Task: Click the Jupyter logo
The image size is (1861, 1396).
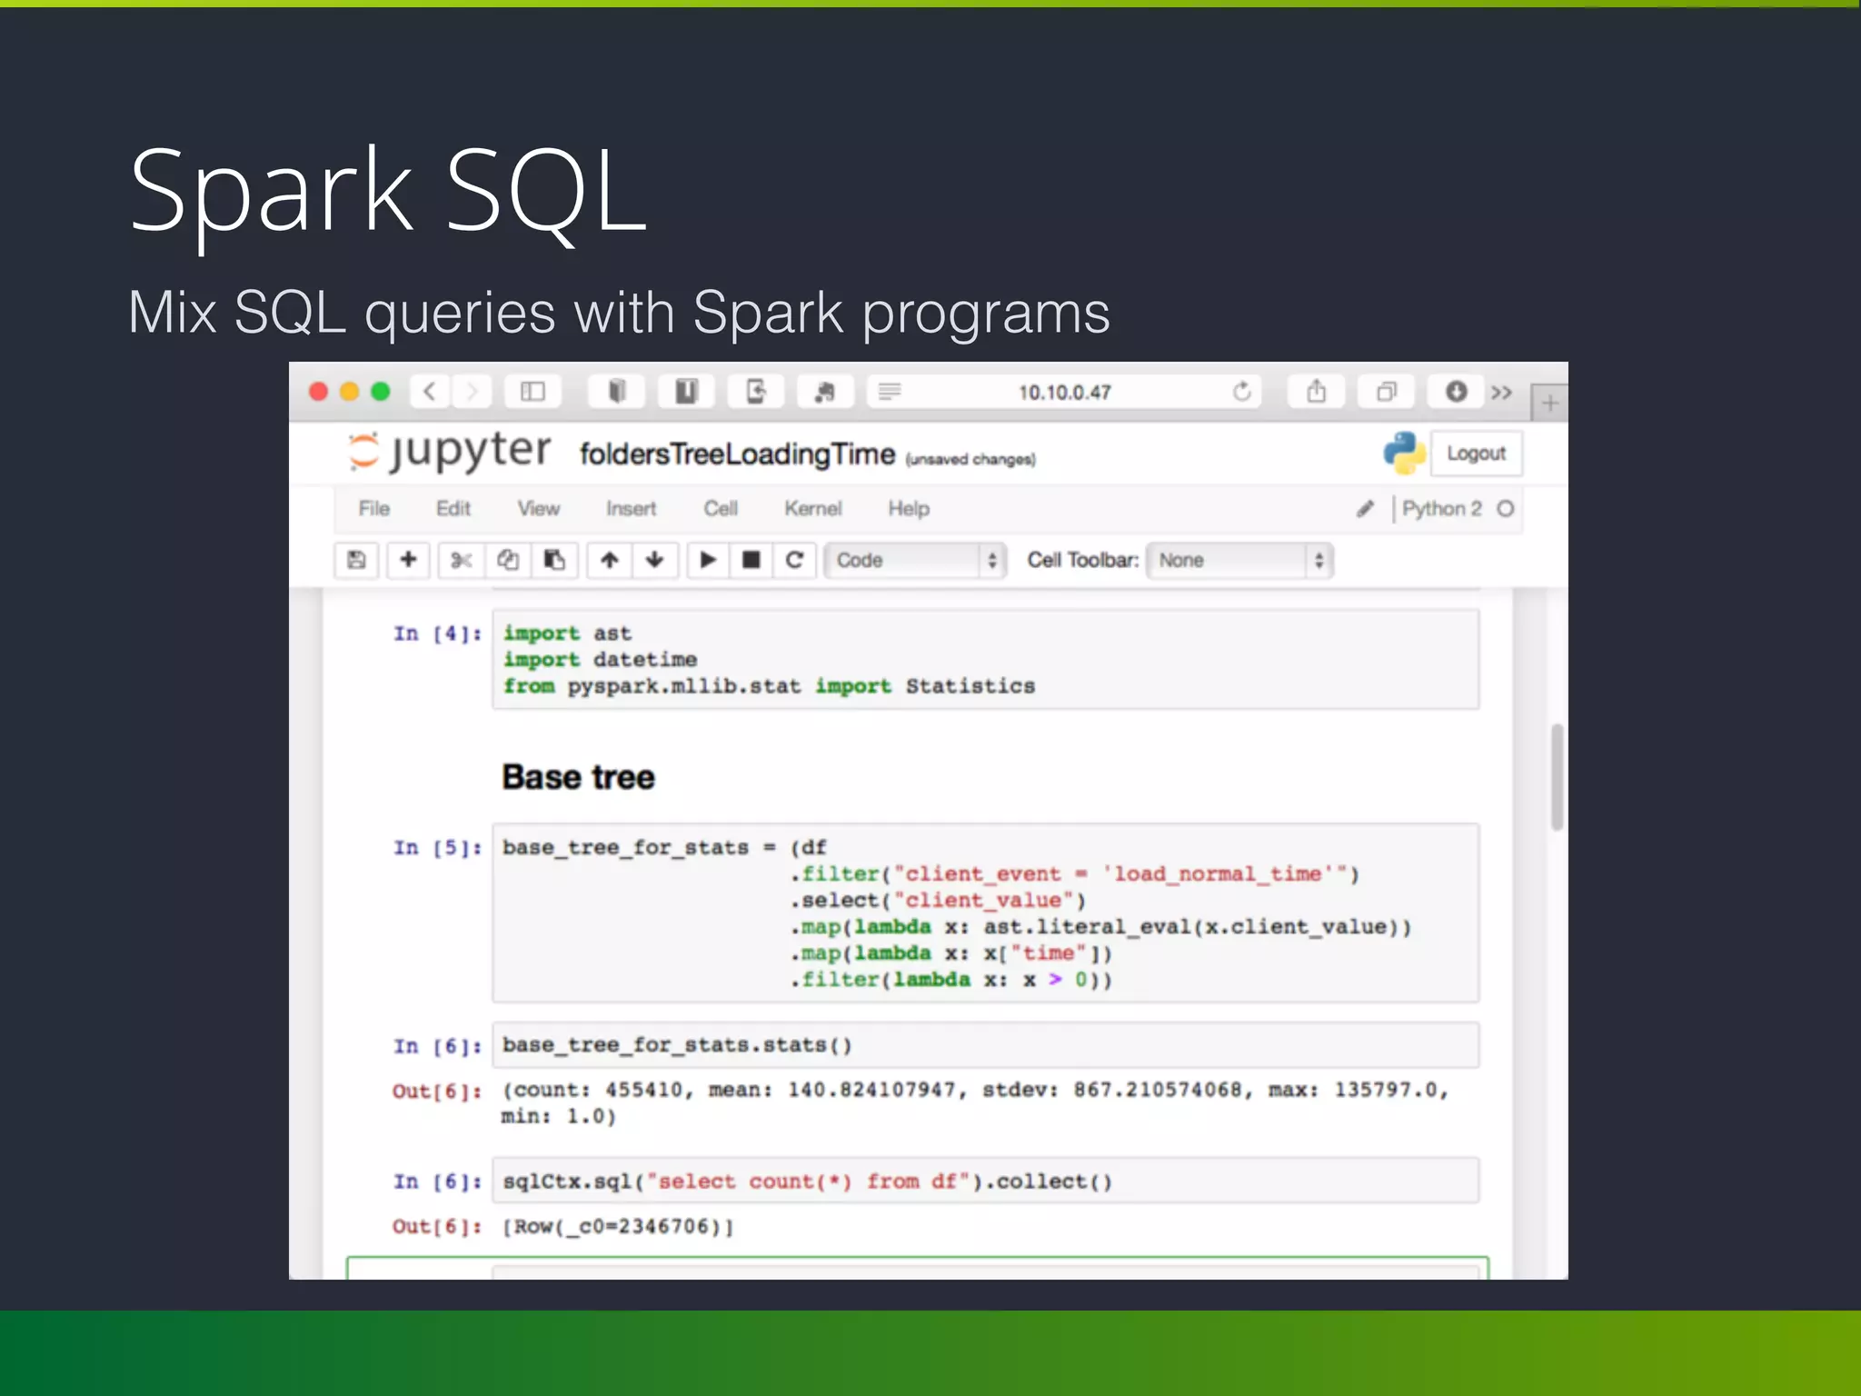Action: click(451, 452)
